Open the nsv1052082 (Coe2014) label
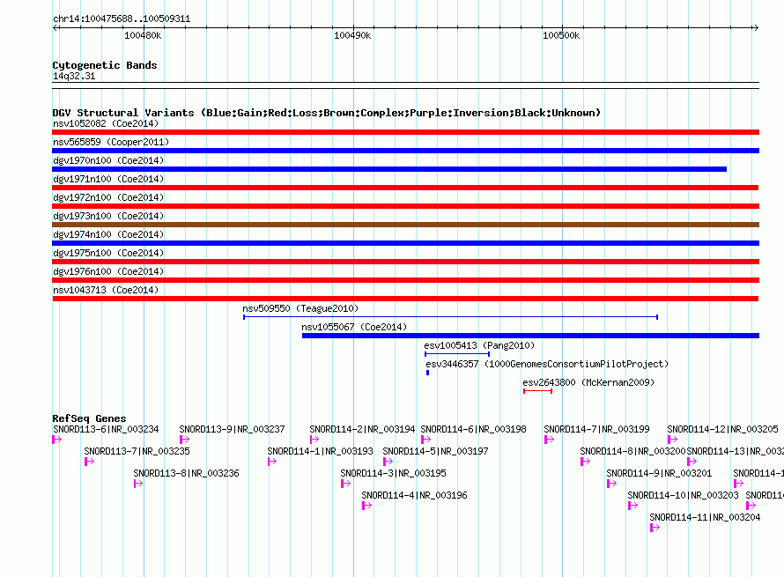The width and height of the screenshot is (784, 577). tap(106, 123)
